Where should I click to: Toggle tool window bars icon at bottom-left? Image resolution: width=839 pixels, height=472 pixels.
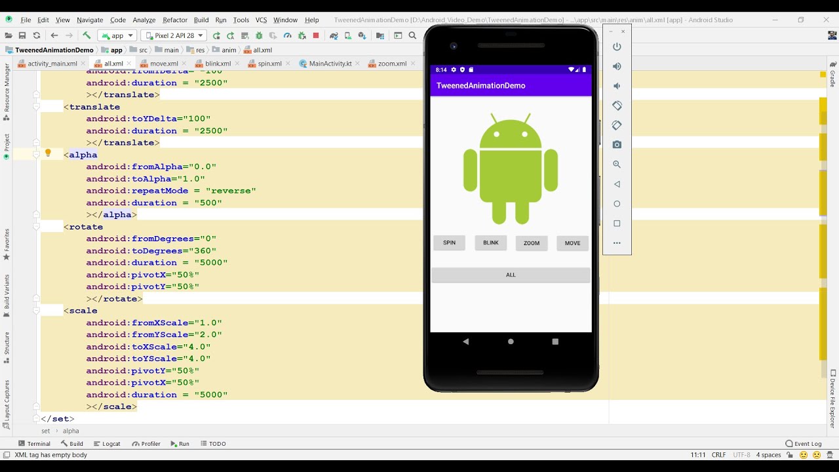(7, 455)
